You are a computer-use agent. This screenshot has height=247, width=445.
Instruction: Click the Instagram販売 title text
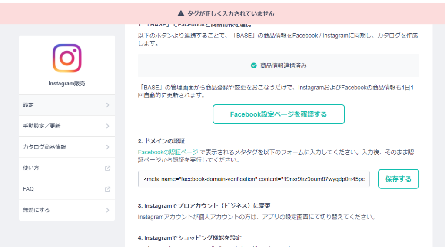coord(66,84)
